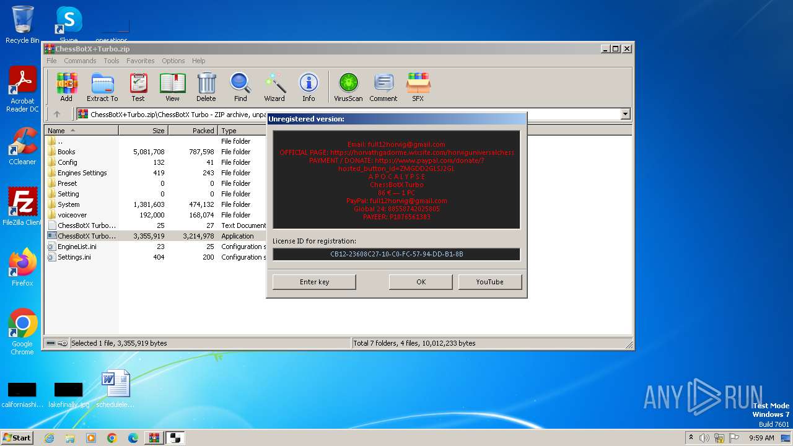Open archive Info toolbar icon
The height and width of the screenshot is (446, 793).
pyautogui.click(x=309, y=87)
